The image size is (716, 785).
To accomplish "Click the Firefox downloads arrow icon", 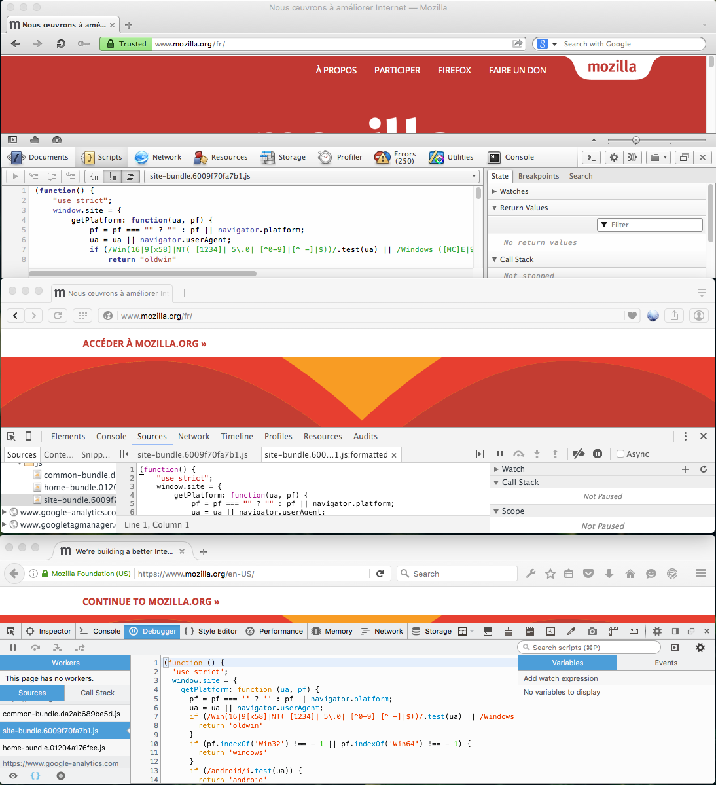I will pyautogui.click(x=609, y=574).
